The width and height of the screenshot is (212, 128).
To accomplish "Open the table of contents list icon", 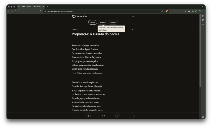I will tap(133, 16).
